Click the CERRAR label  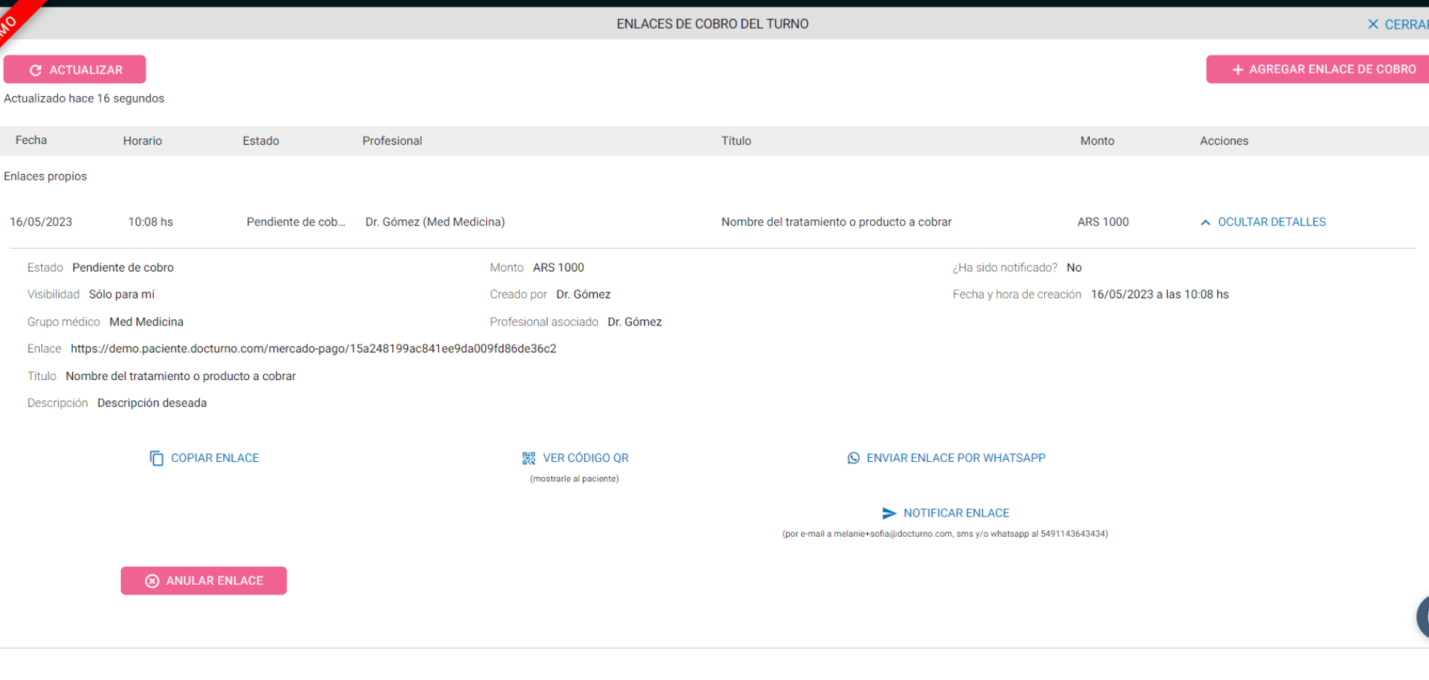pos(1406,25)
